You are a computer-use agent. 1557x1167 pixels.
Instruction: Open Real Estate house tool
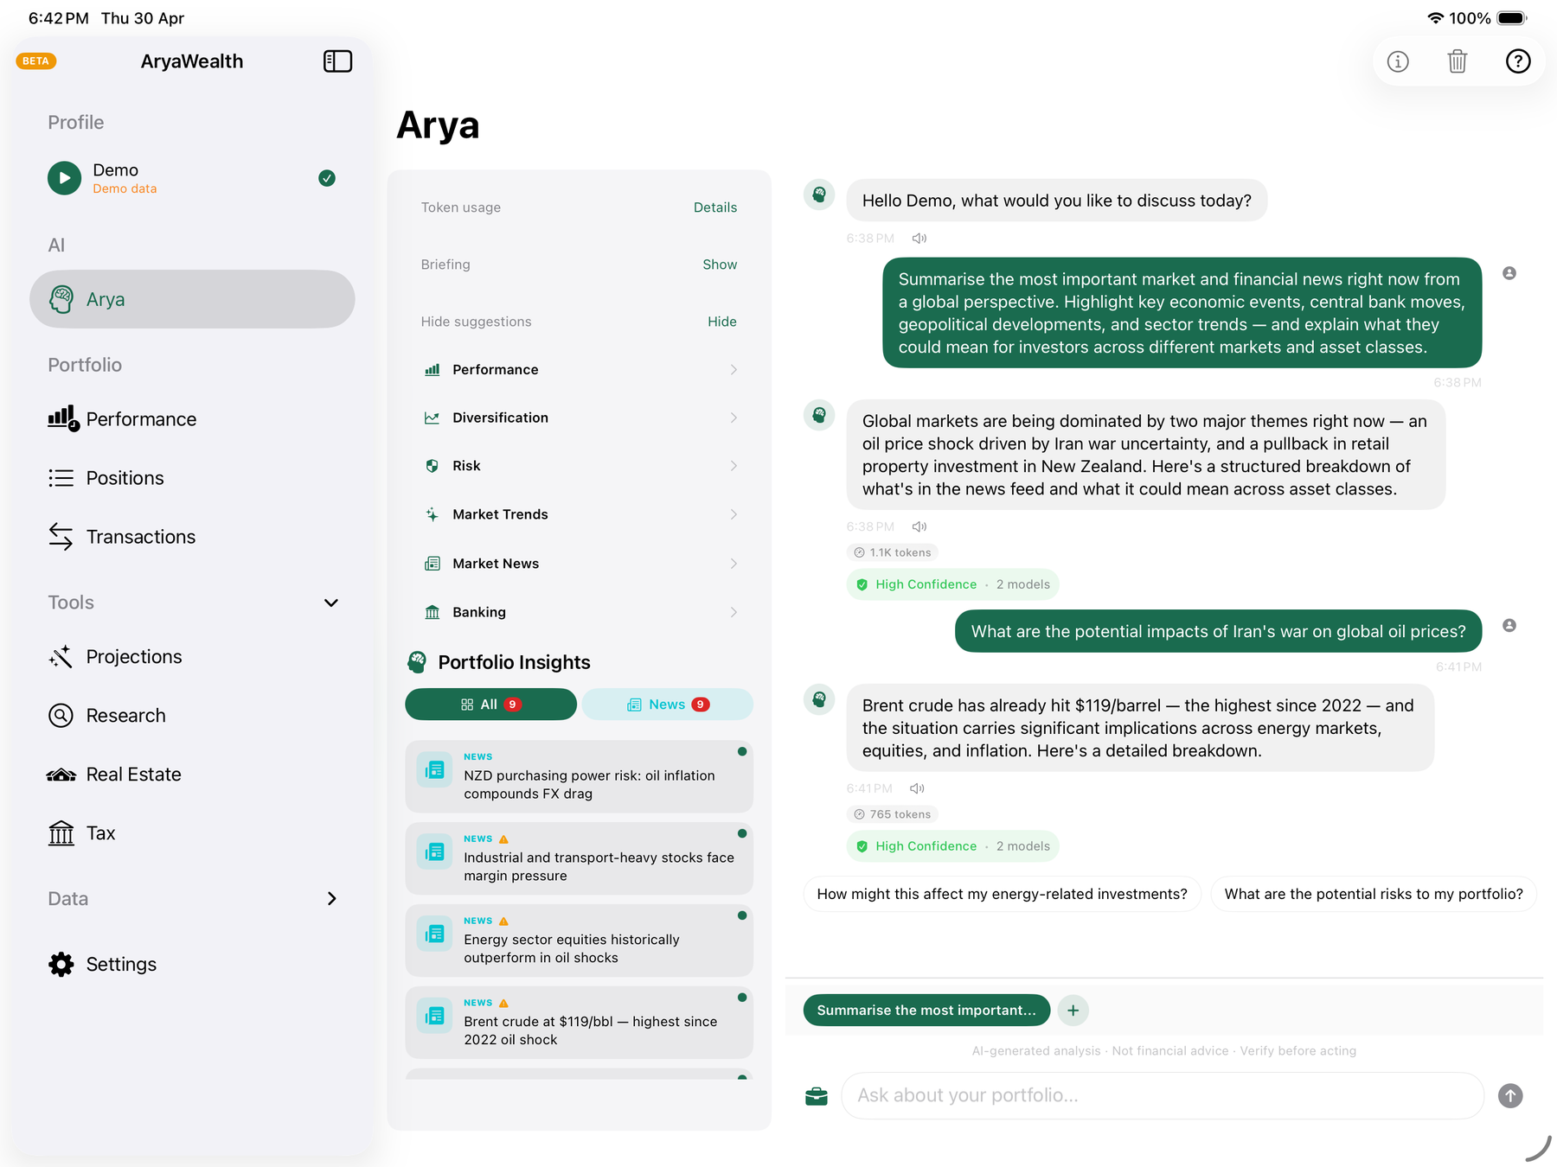192,775
